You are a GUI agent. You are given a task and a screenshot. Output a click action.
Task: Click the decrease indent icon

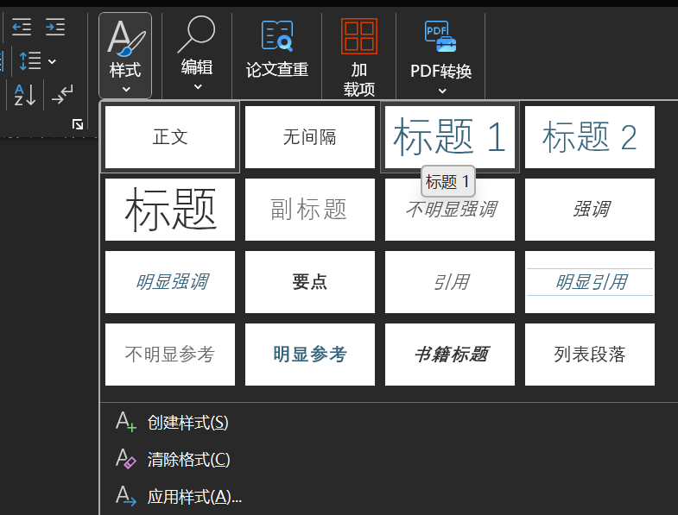pos(22,27)
